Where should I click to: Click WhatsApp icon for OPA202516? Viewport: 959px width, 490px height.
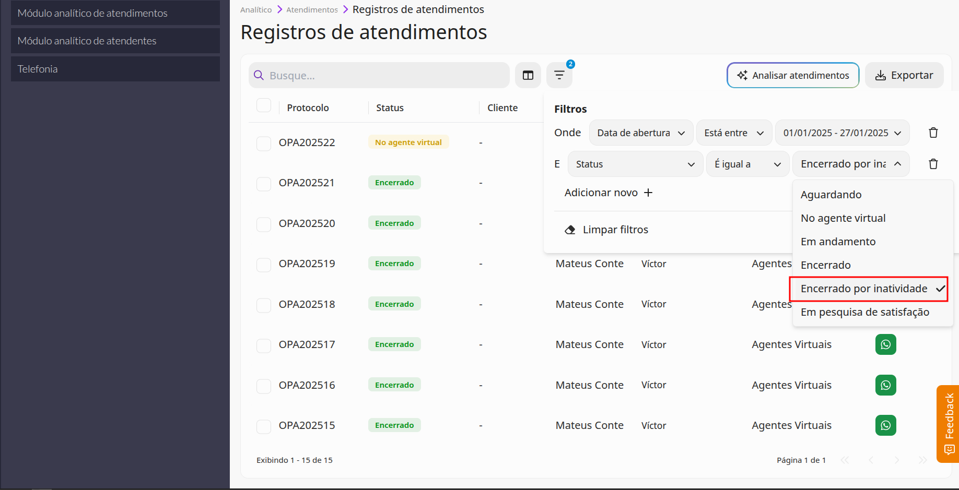[886, 385]
